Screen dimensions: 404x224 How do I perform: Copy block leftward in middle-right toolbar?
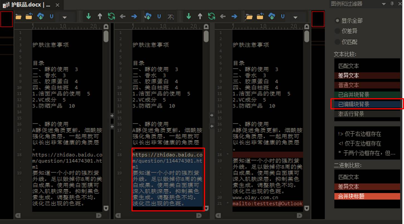(x=223, y=17)
